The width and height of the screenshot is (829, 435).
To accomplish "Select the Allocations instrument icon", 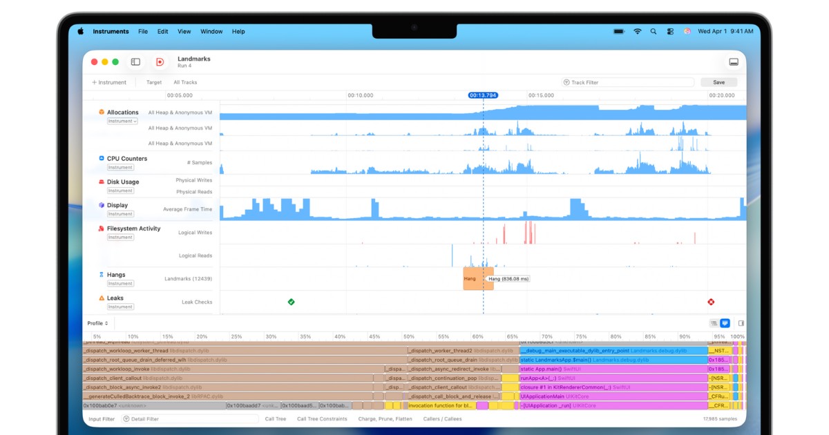I will tap(102, 112).
